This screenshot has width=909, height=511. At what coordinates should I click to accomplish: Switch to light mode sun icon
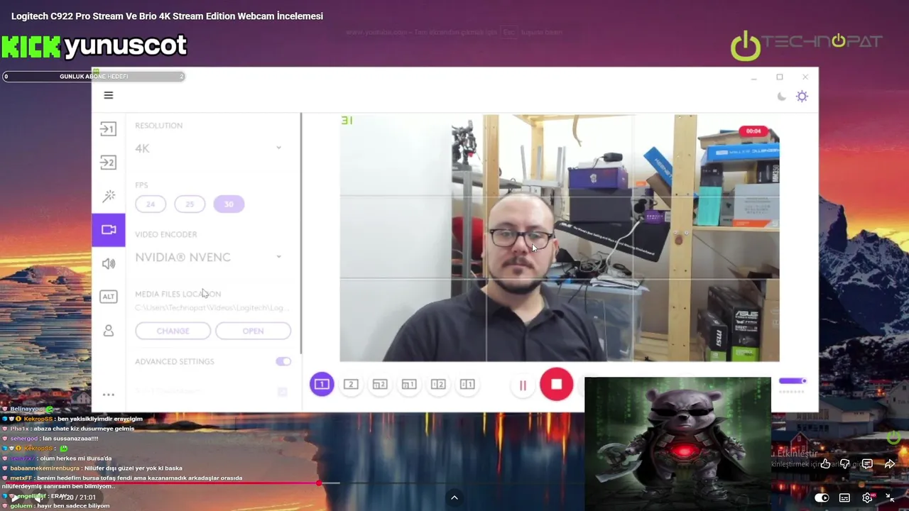[x=802, y=97]
